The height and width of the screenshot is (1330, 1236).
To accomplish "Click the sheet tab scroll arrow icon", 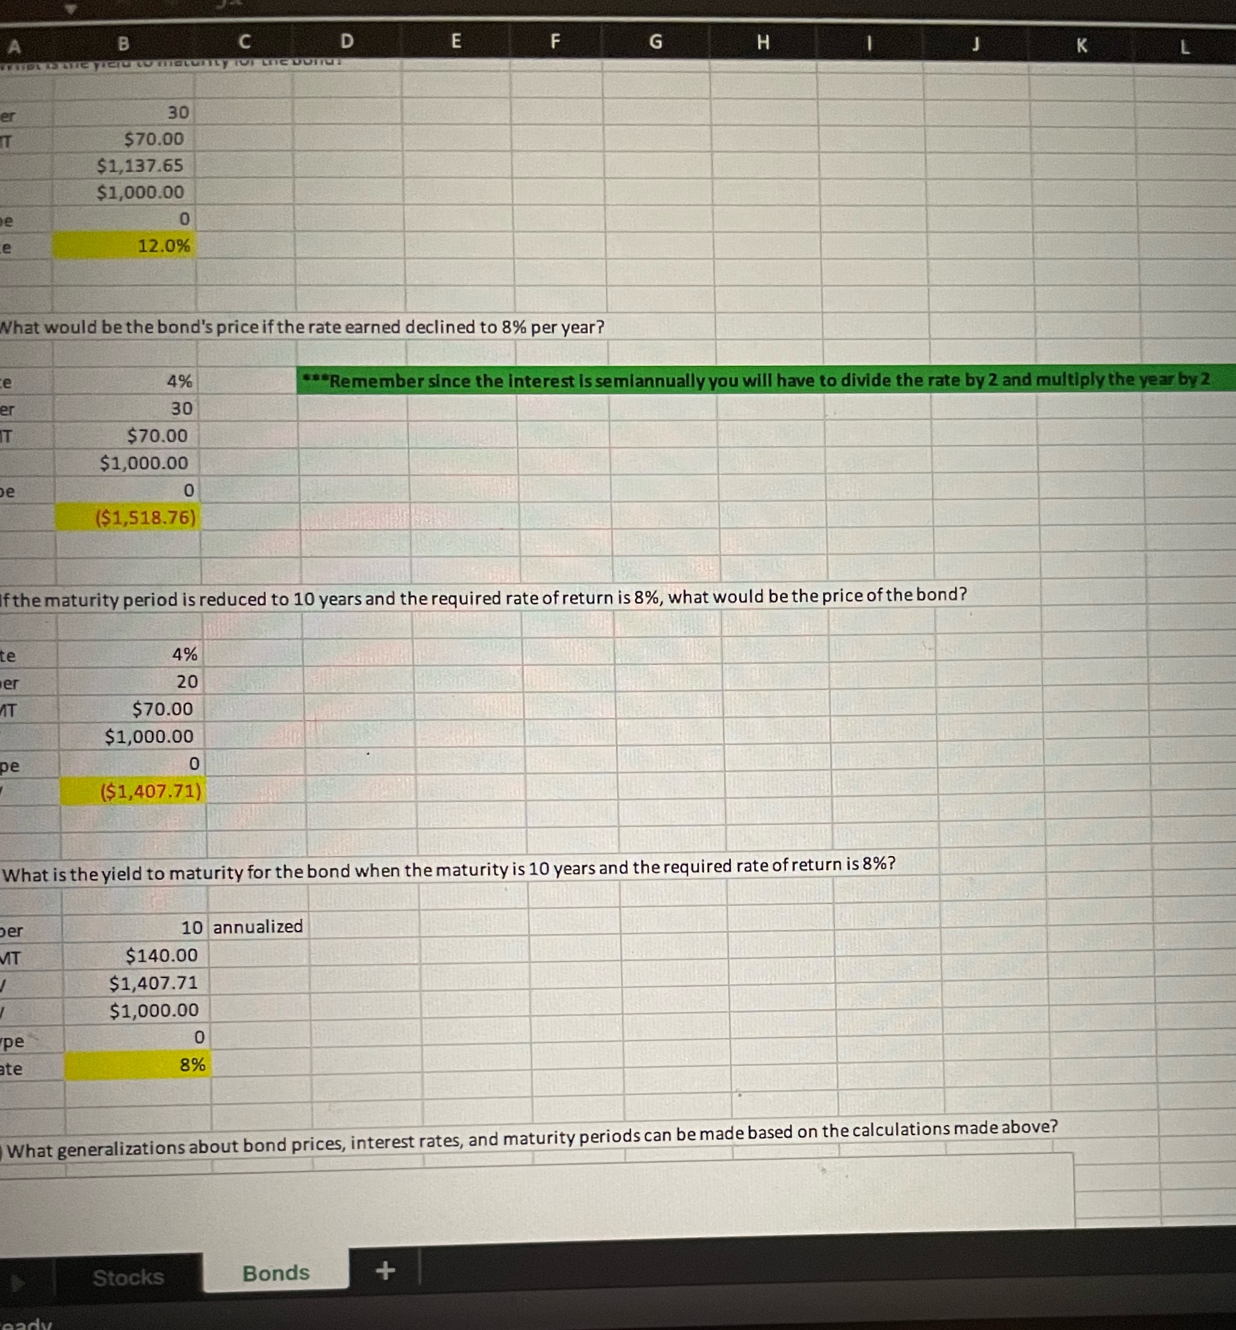I will pos(18,1283).
